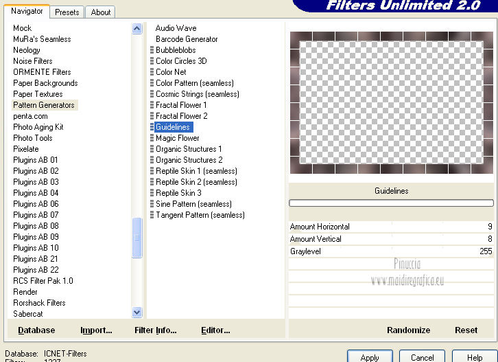Select Color Pattern (seamless) filter
The height and width of the screenshot is (362, 498).
pos(195,83)
